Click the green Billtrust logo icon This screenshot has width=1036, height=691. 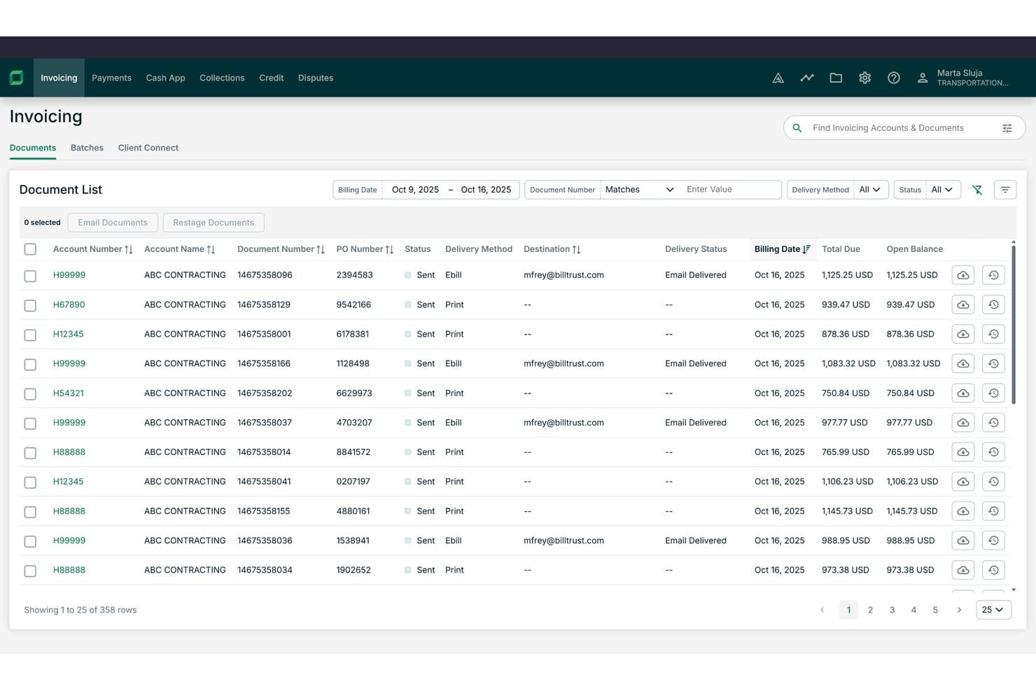tap(17, 78)
